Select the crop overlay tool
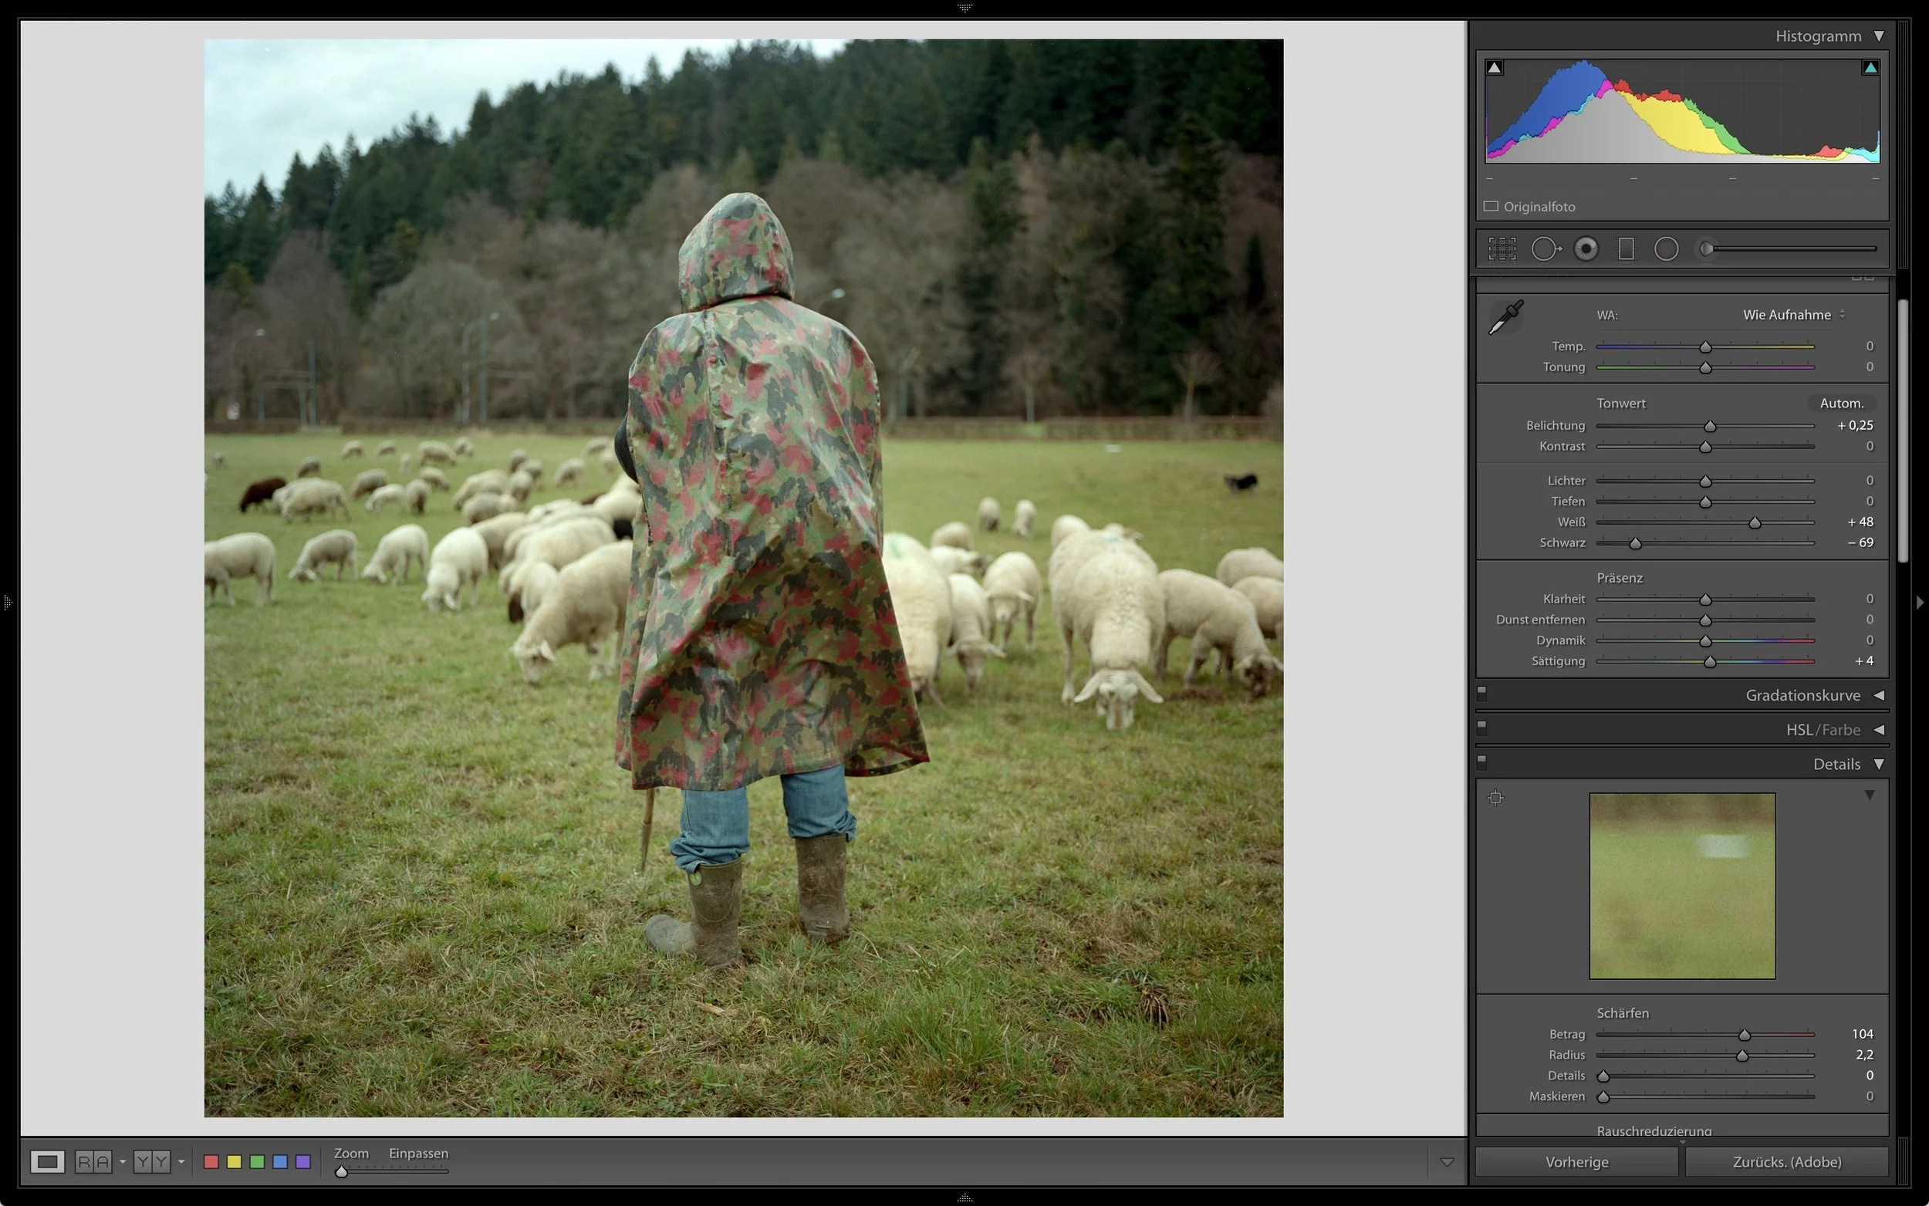This screenshot has width=1929, height=1206. [1502, 249]
